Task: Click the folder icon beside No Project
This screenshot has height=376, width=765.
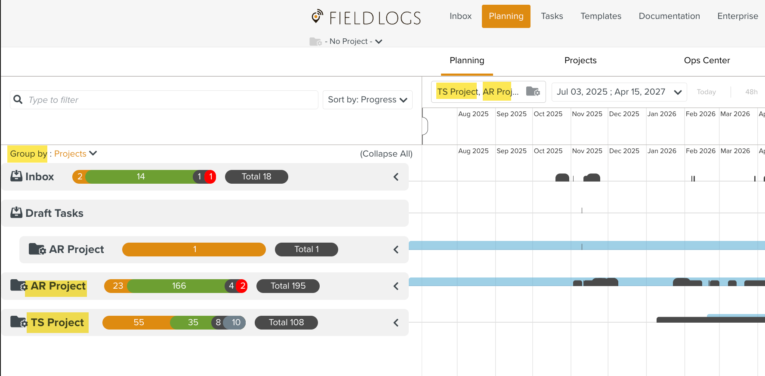Action: (x=315, y=41)
